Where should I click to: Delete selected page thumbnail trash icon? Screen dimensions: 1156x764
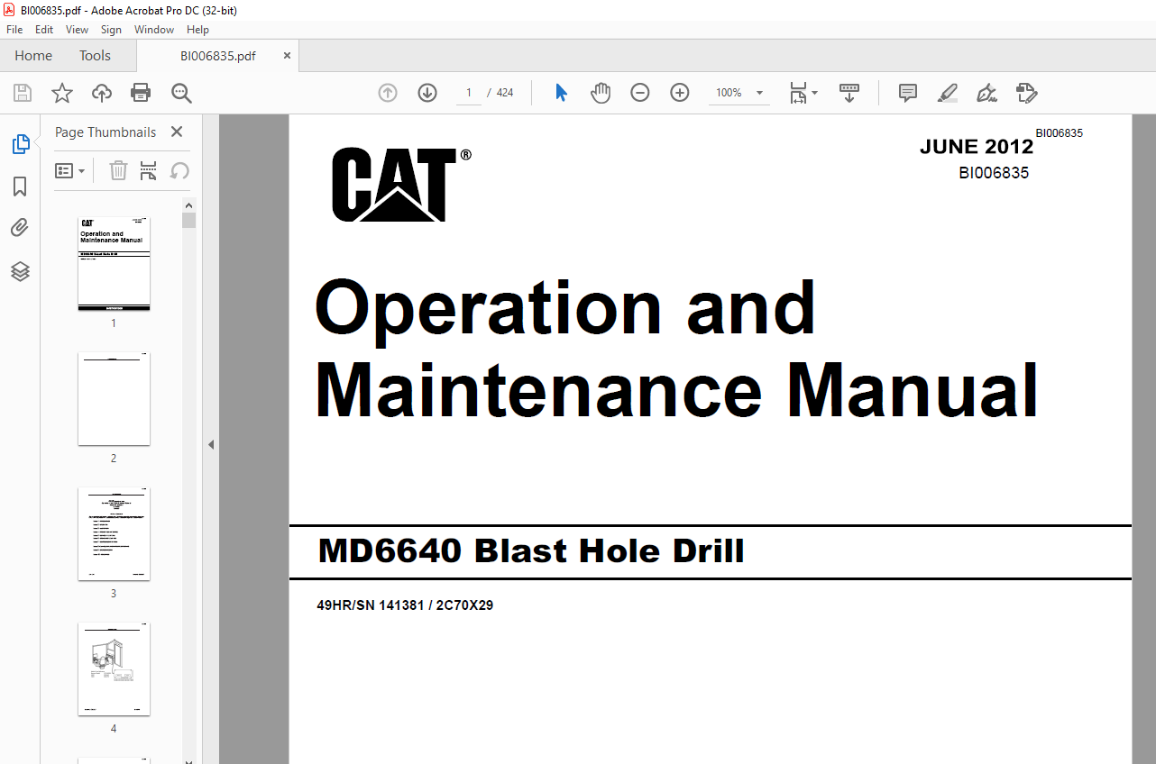point(118,170)
